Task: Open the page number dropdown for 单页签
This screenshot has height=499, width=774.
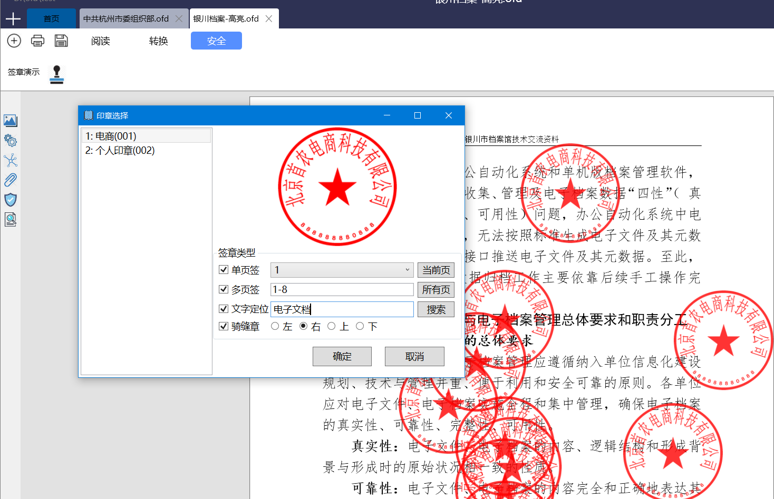Action: pyautogui.click(x=408, y=270)
